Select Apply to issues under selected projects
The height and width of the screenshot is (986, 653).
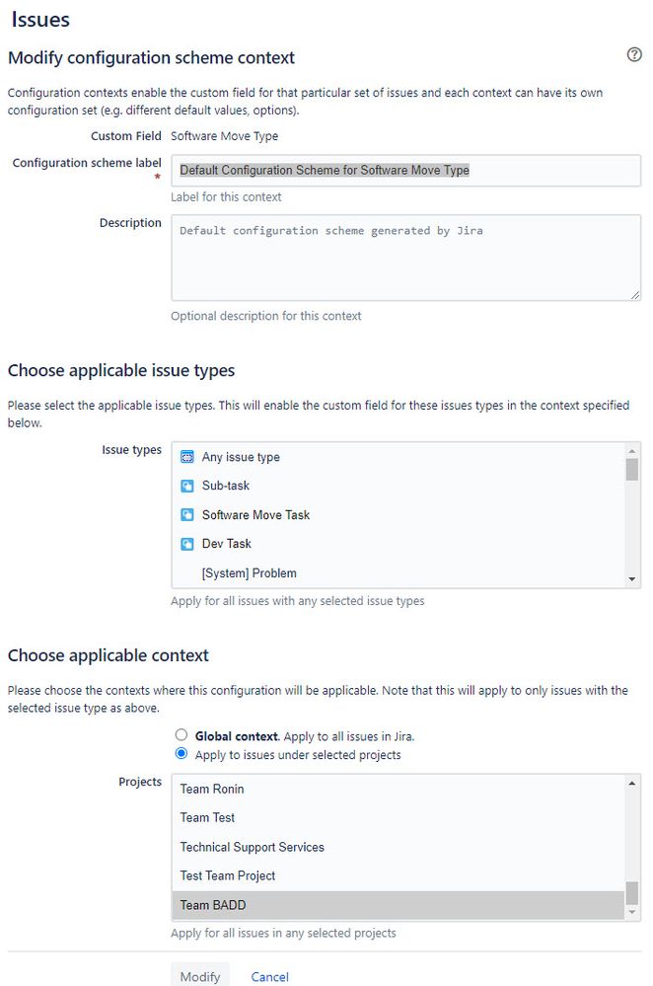(181, 753)
